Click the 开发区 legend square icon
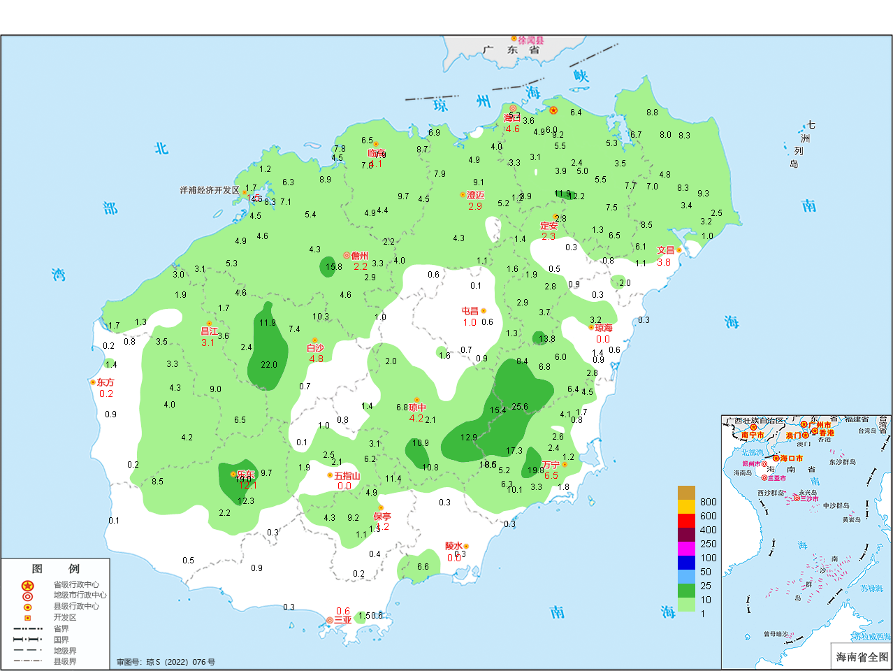 (x=27, y=618)
